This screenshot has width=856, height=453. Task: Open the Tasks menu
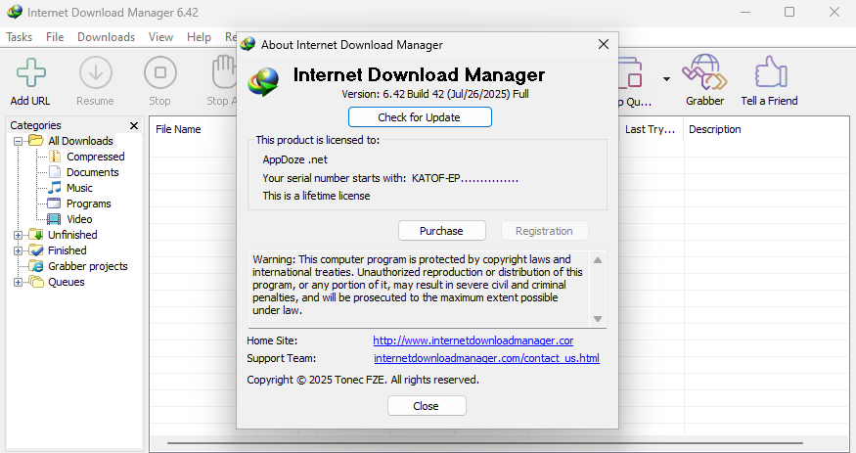pyautogui.click(x=20, y=37)
